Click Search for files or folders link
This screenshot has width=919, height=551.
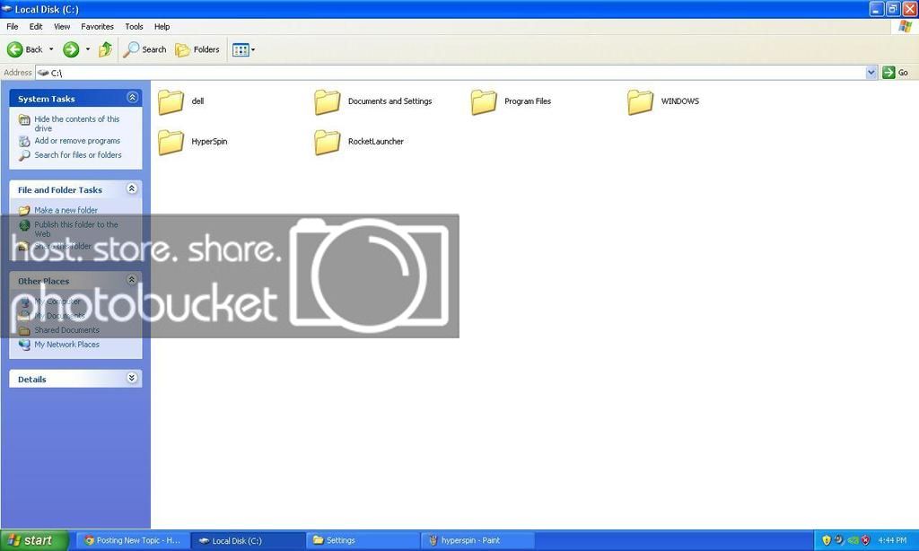[78, 155]
